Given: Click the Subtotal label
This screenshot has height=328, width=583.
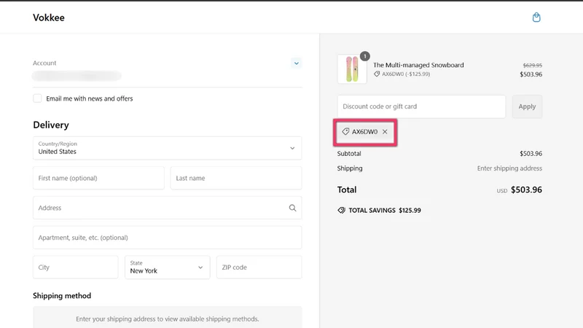Looking at the screenshot, I should 349,154.
